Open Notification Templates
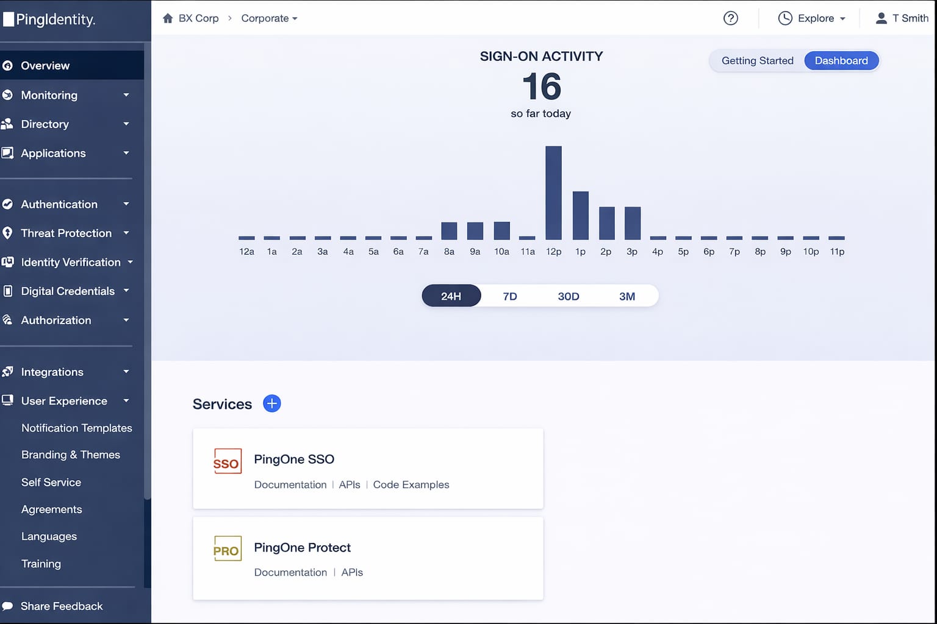Viewport: 937px width, 624px height. [77, 428]
